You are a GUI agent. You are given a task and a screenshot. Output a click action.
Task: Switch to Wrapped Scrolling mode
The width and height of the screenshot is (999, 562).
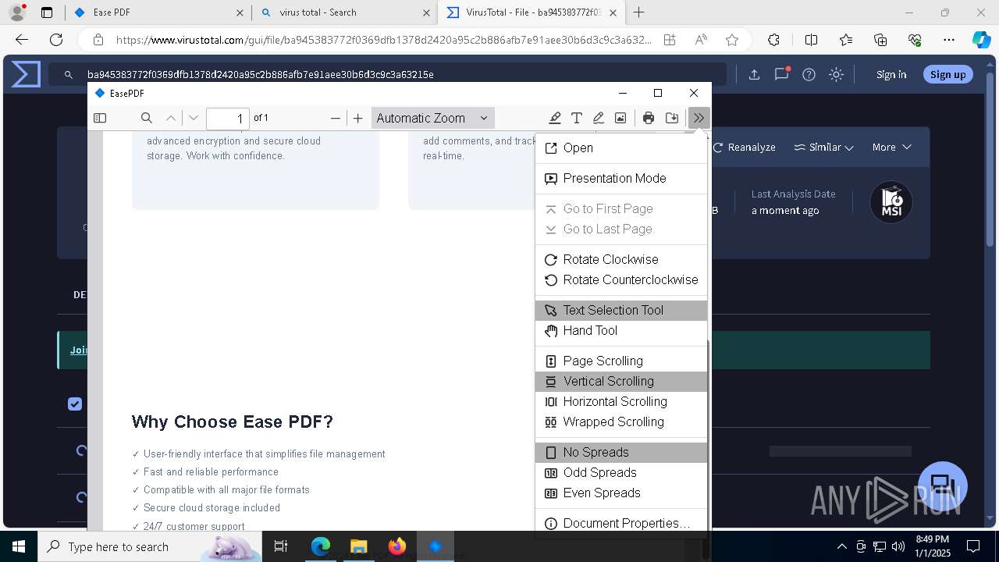621,421
